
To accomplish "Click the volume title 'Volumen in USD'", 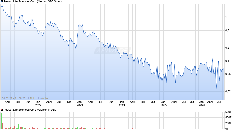I will 46,110.
